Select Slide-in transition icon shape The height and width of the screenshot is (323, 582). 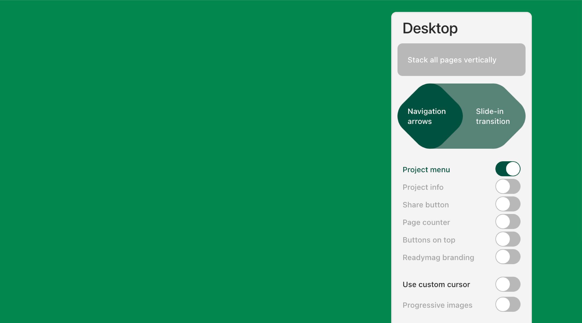pyautogui.click(x=492, y=116)
